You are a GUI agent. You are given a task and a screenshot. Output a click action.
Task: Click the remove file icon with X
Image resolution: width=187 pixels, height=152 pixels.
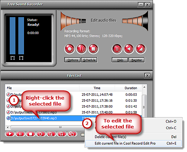(x=51, y=134)
